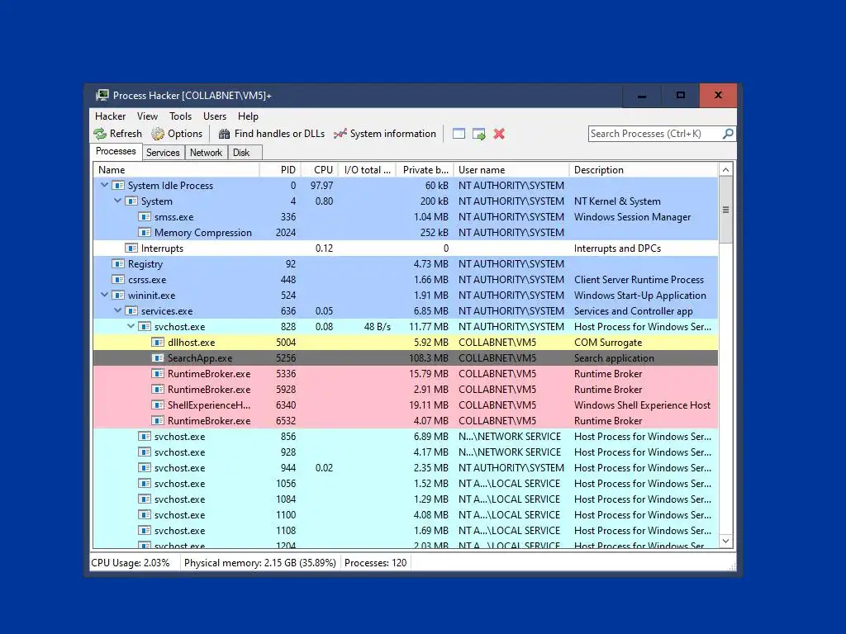Click the '48 B/s' I/O value
846x634 pixels.
coord(377,327)
